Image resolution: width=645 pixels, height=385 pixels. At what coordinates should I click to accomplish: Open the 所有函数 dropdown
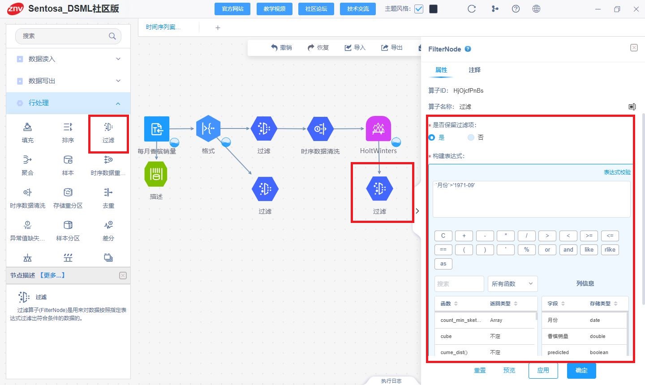click(x=512, y=284)
